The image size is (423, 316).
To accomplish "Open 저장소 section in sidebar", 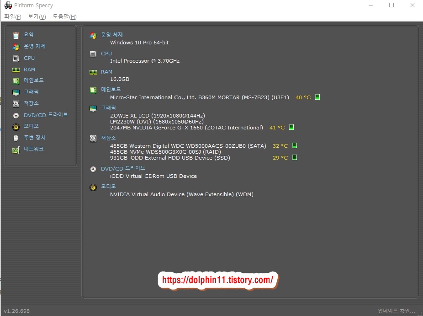I will (32, 103).
